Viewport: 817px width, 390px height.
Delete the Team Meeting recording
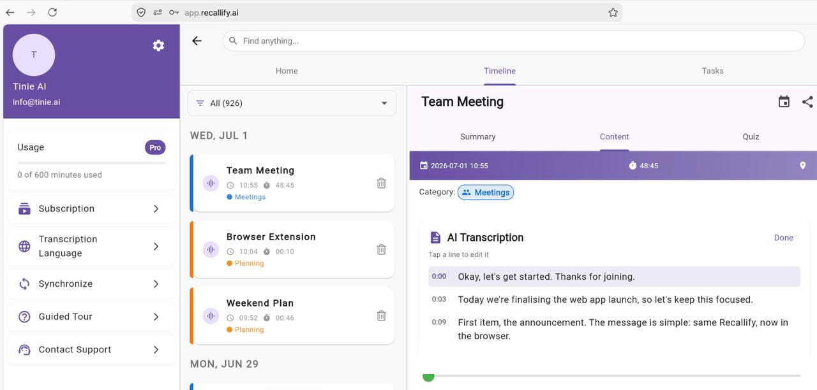coord(381,183)
